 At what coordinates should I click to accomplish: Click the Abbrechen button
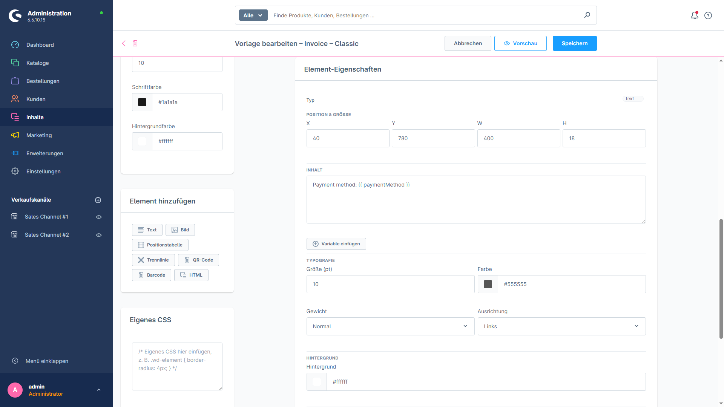pyautogui.click(x=468, y=43)
